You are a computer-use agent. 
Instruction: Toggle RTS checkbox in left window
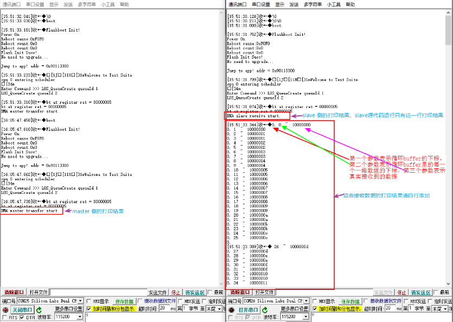5,317
